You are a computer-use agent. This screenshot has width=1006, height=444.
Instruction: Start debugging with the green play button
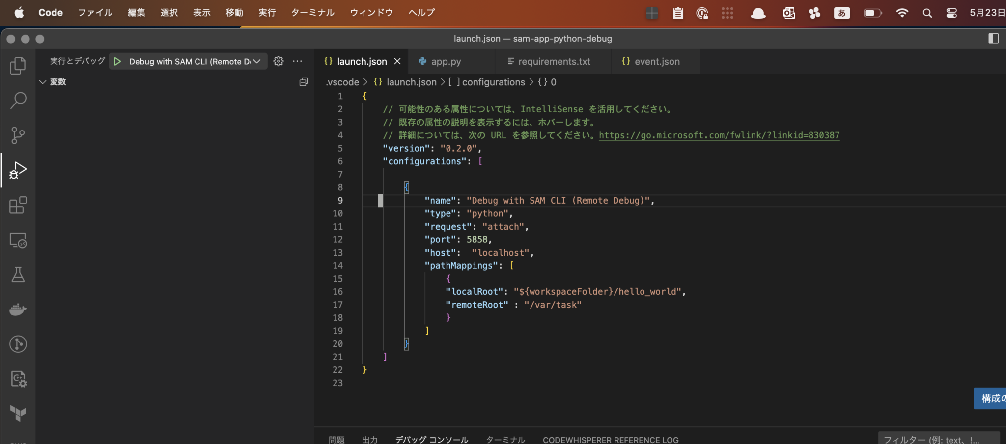click(117, 61)
